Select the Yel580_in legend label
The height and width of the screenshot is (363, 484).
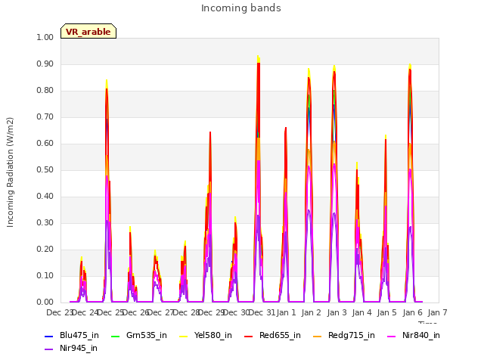click(213, 336)
